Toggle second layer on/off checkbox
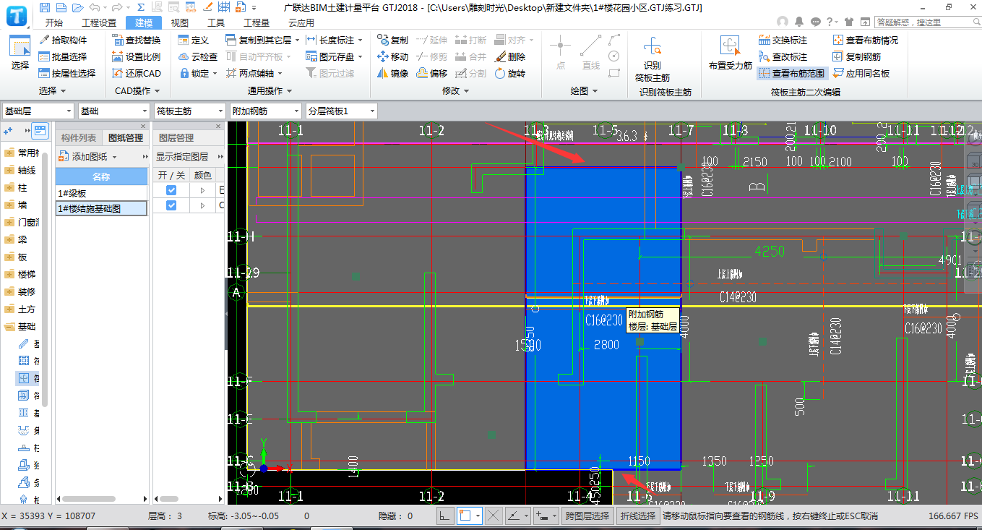982x530 pixels. pos(171,205)
